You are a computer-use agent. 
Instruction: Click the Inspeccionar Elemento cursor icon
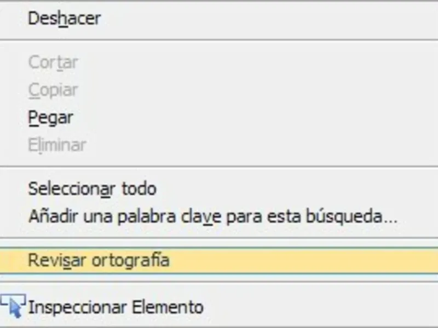tap(13, 306)
